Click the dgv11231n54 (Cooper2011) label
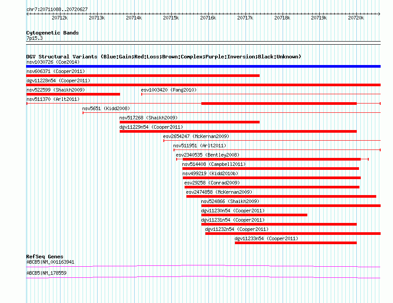Viewport: 393px width, 303px height. pos(233,220)
